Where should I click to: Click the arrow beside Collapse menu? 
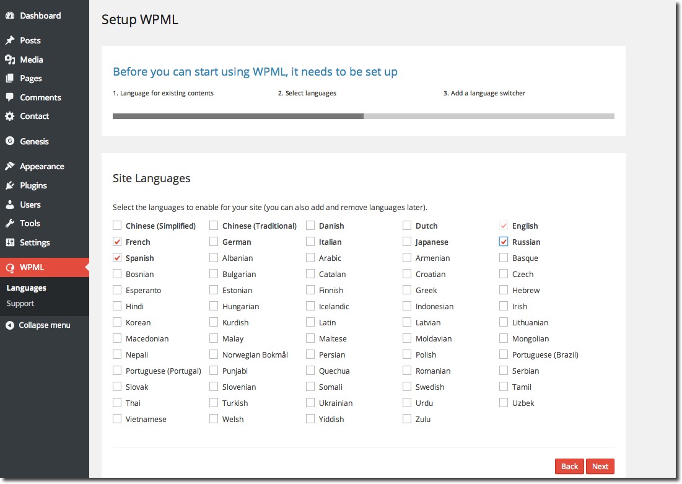point(10,325)
